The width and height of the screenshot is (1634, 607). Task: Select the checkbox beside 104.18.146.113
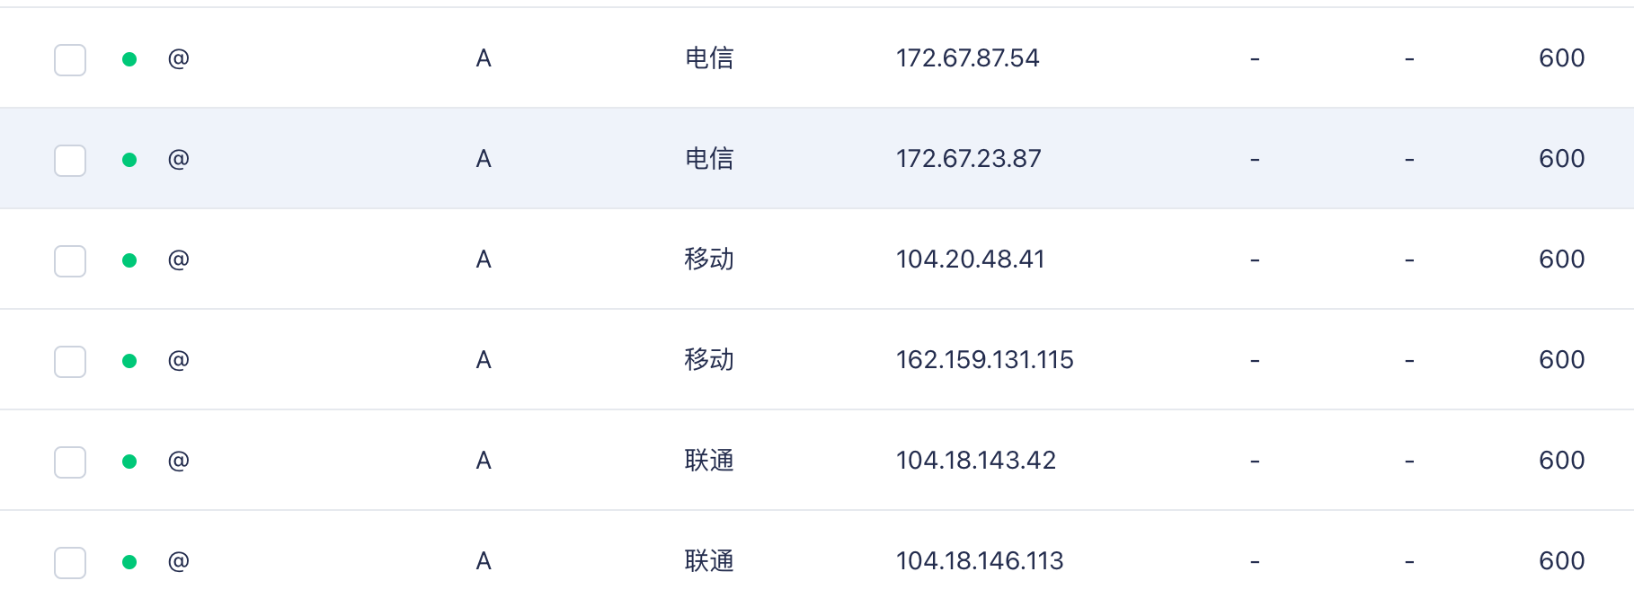69,560
